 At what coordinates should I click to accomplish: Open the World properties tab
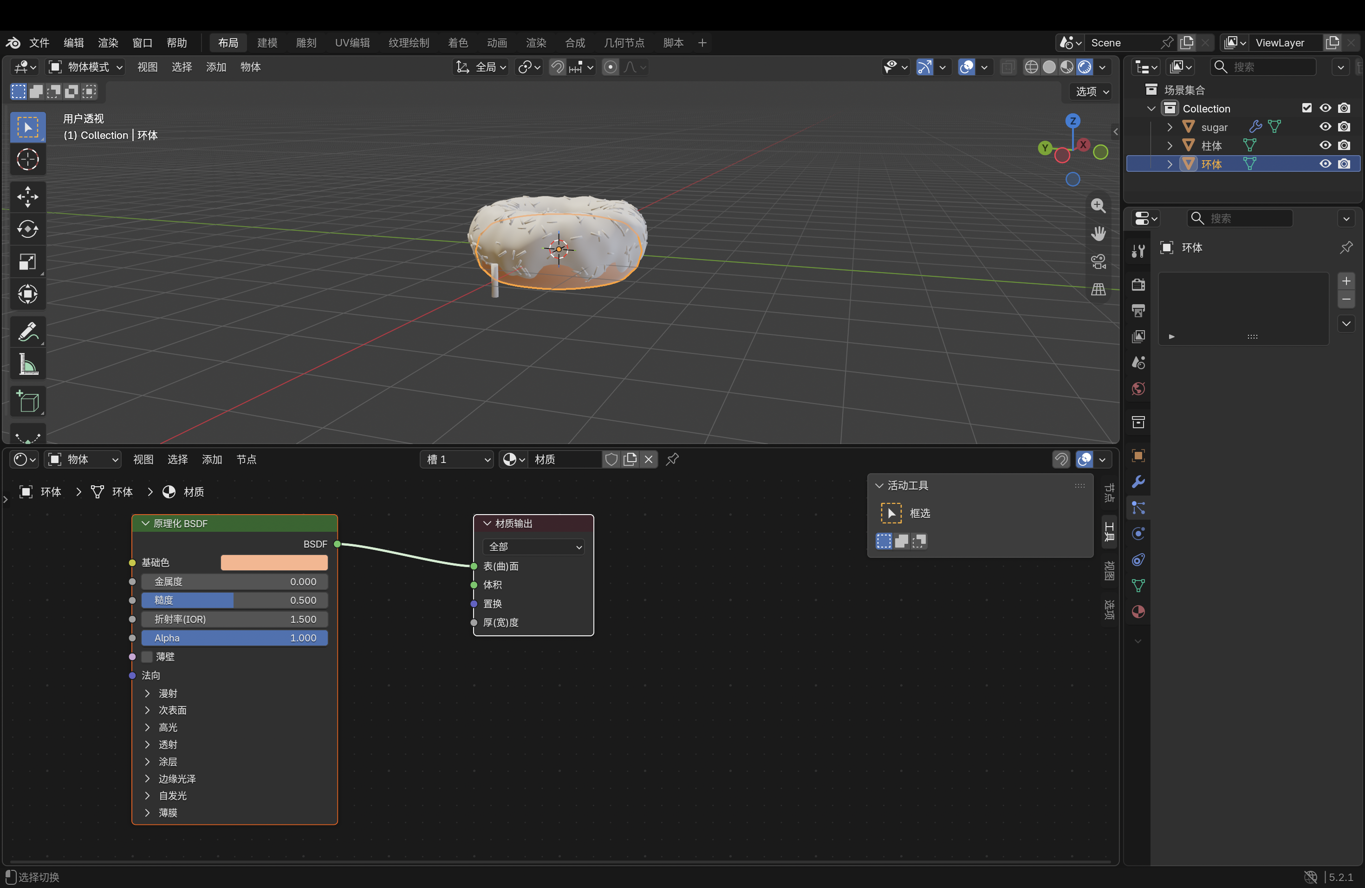(1138, 389)
